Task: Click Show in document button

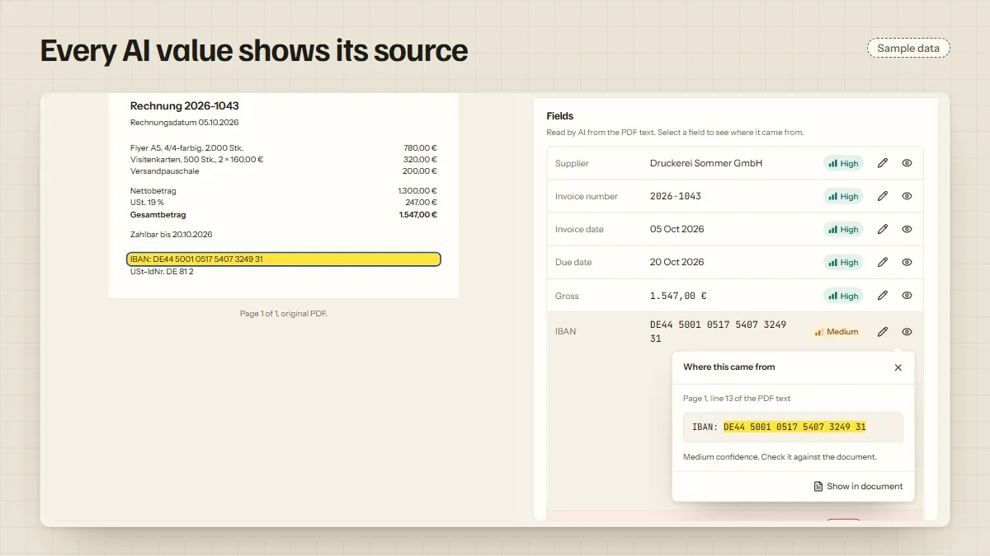Action: (x=858, y=486)
